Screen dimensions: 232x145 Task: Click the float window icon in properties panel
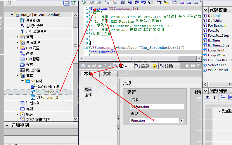pos(188,65)
